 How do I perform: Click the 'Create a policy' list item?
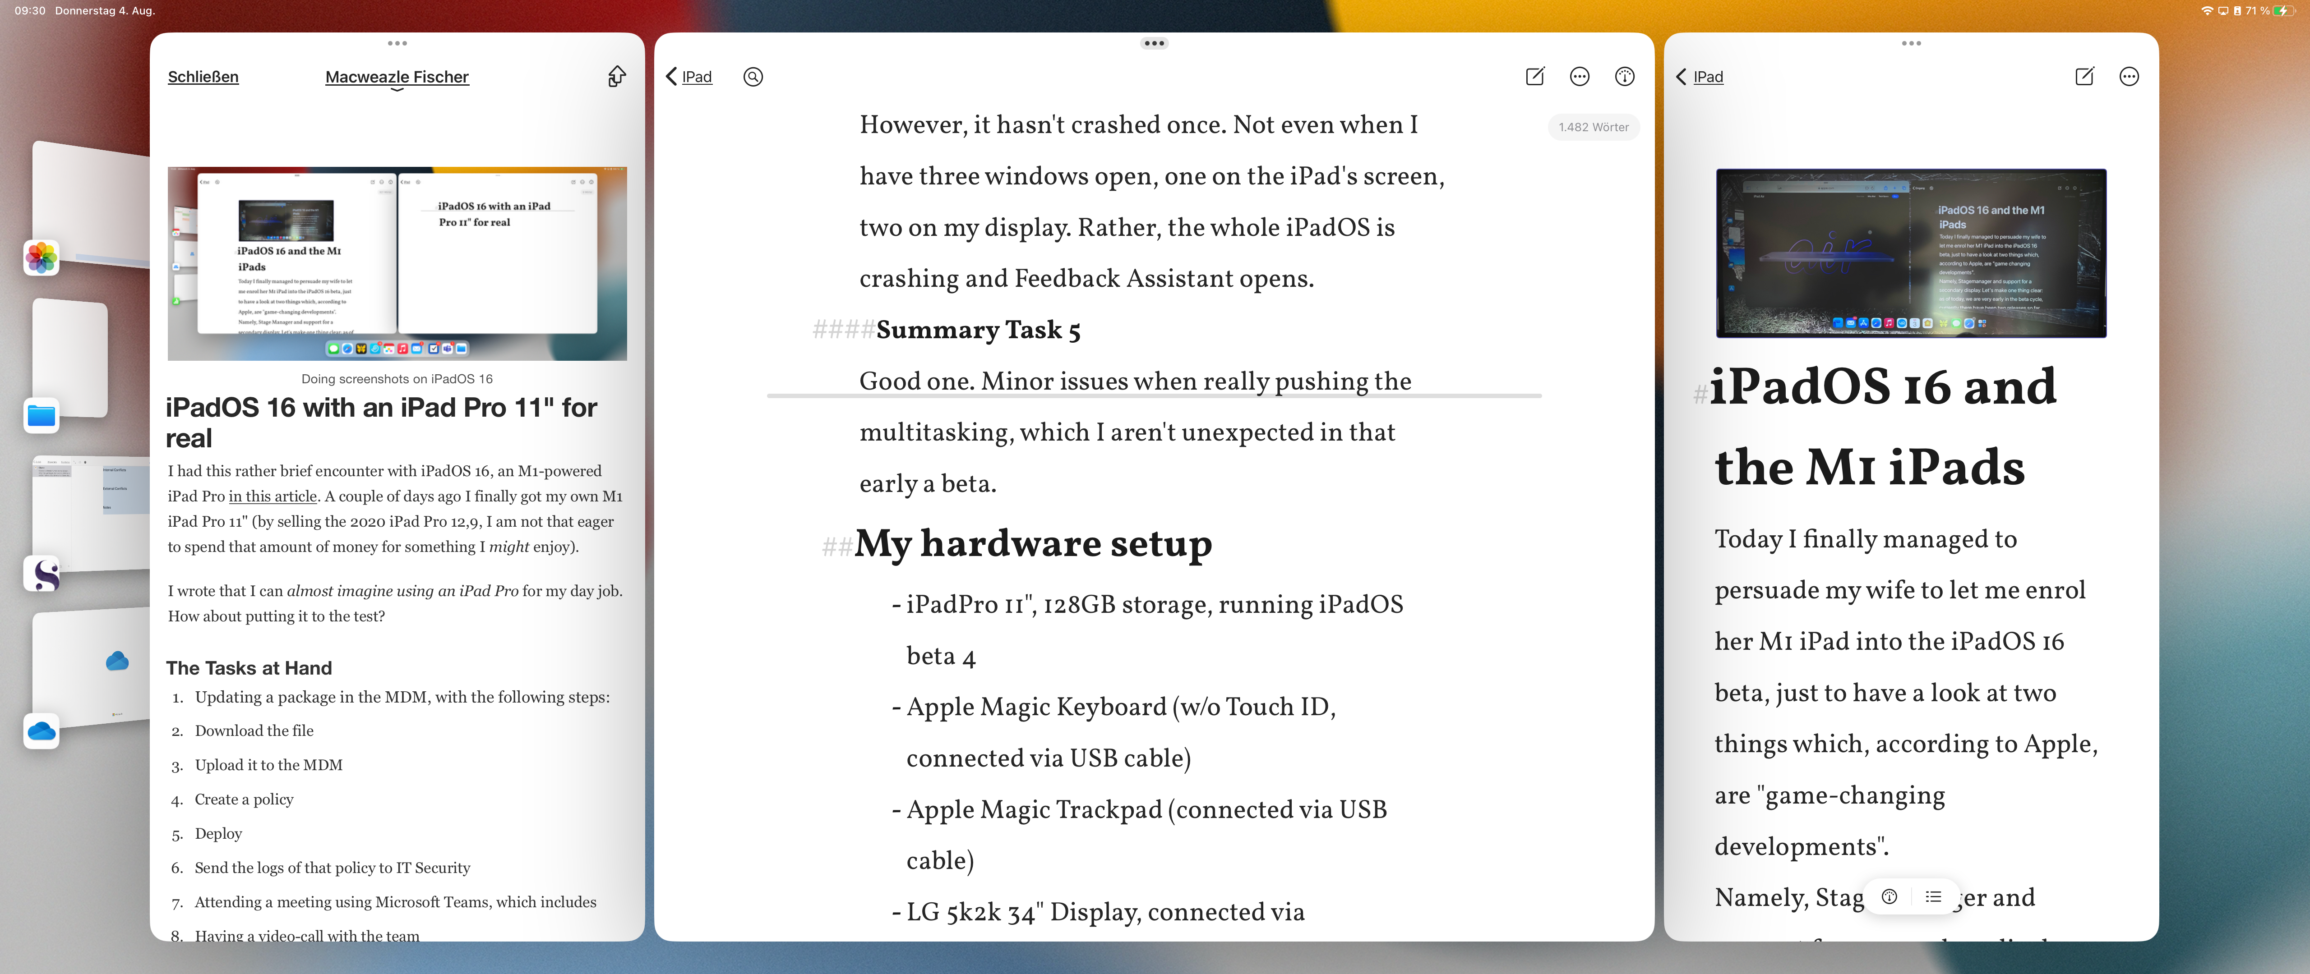[x=244, y=799]
